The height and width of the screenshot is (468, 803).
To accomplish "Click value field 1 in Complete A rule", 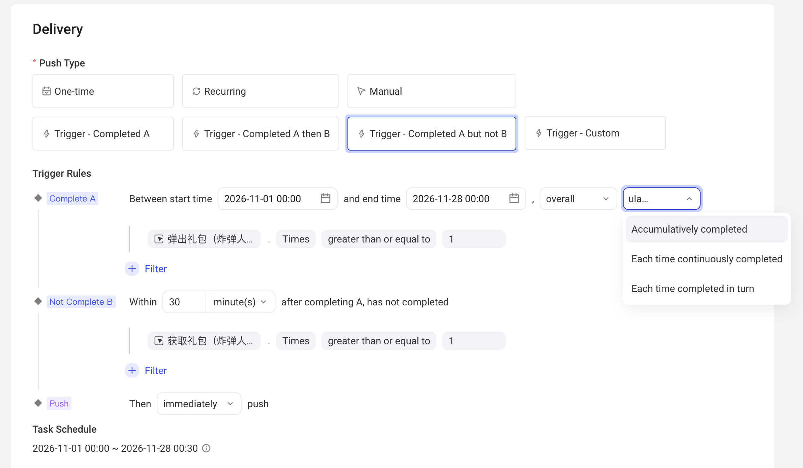I will click(474, 239).
